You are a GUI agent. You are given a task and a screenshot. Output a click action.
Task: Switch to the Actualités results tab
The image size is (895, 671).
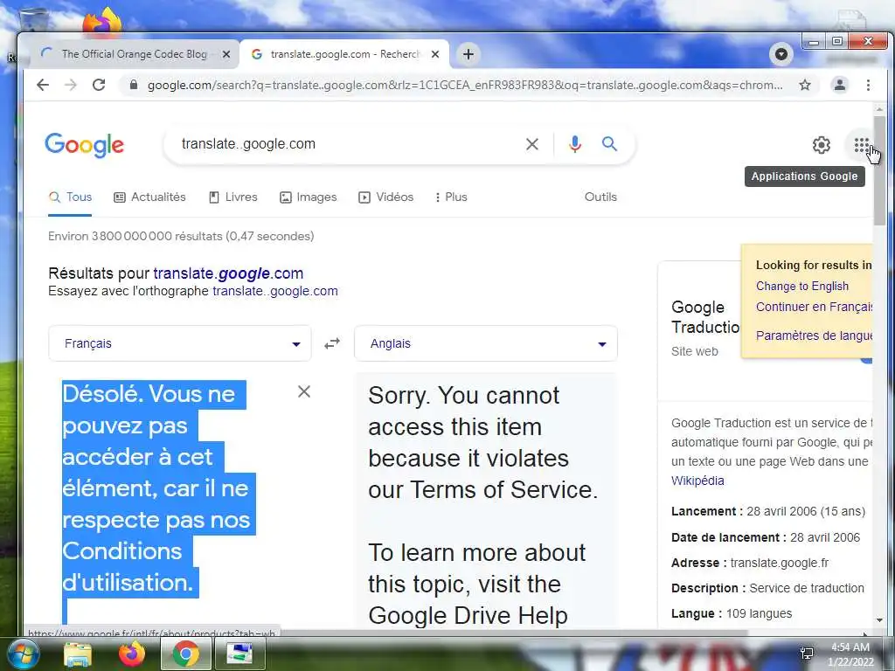(150, 197)
